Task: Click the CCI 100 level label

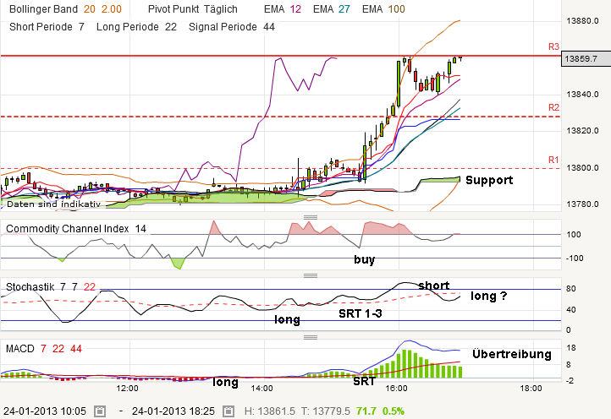Action: coord(574,234)
